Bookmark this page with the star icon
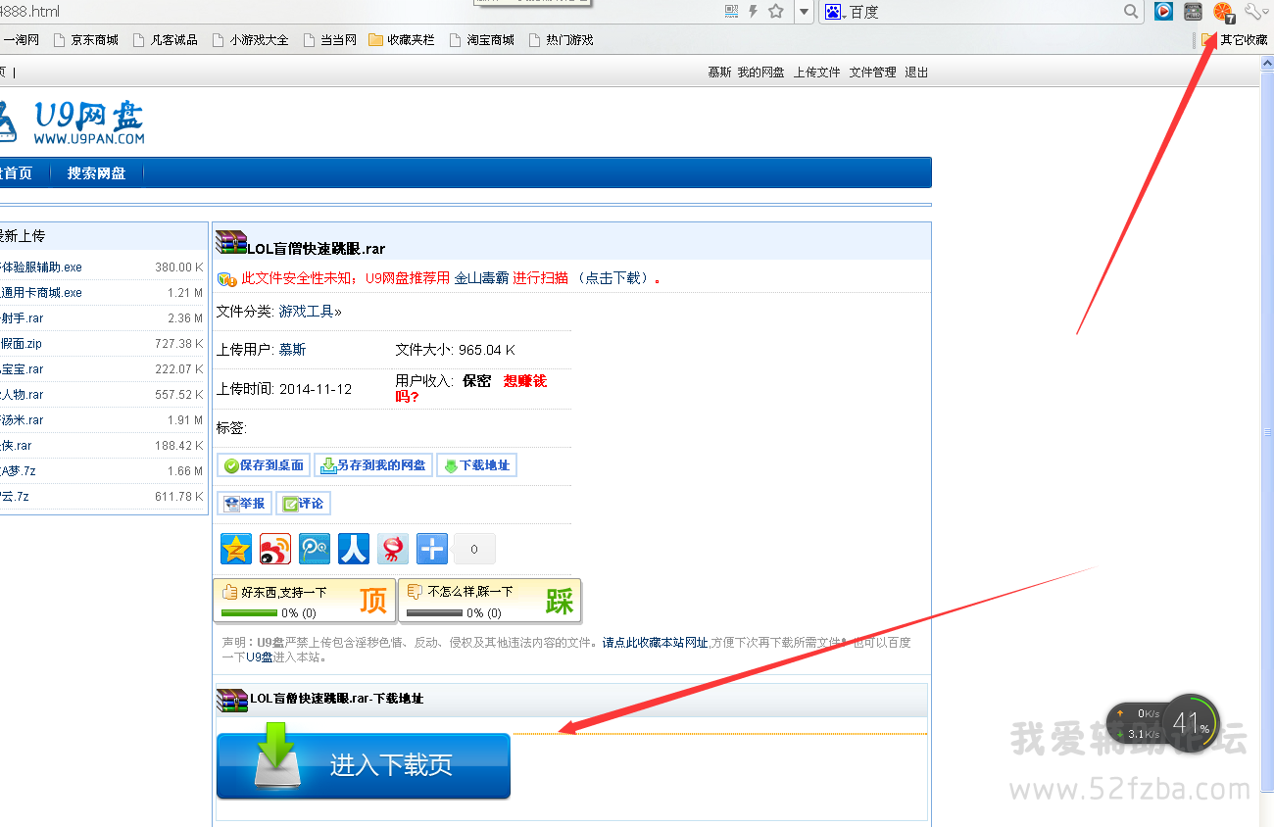 [x=776, y=11]
